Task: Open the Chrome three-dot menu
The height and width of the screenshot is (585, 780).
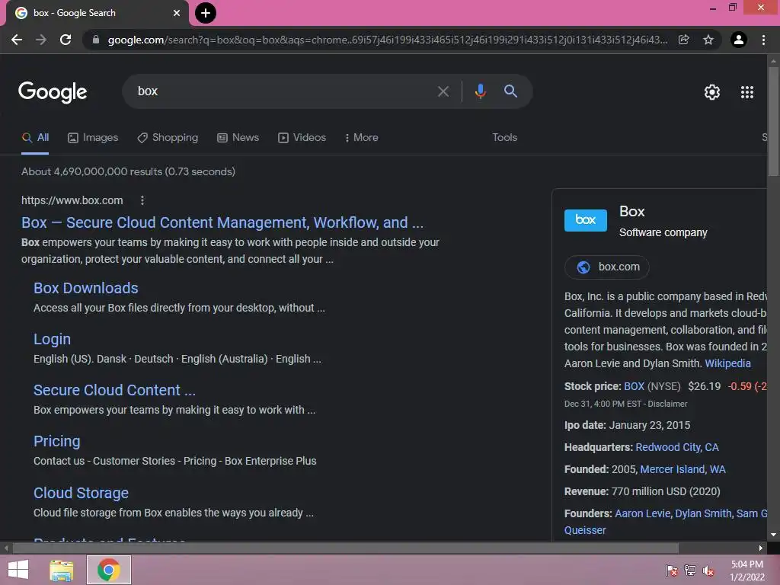Action: pyautogui.click(x=763, y=40)
